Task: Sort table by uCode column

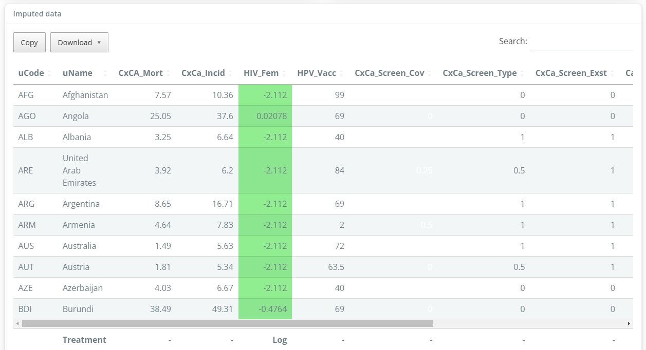Action: (31, 73)
